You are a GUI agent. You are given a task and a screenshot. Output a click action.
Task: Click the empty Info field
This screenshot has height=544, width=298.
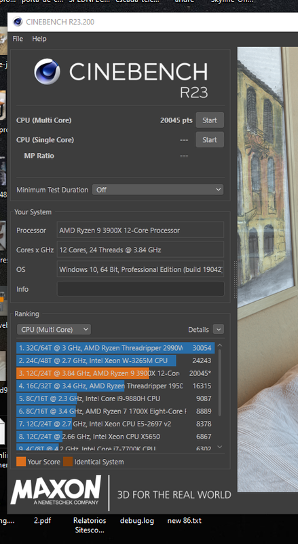(x=141, y=288)
